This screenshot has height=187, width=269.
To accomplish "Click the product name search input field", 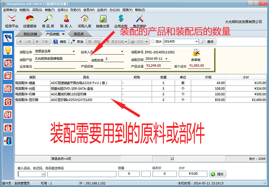I will point(30,174).
